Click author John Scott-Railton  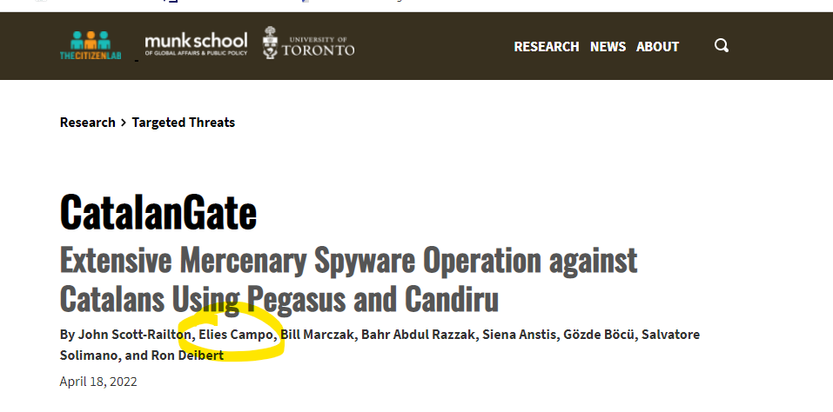tap(135, 336)
